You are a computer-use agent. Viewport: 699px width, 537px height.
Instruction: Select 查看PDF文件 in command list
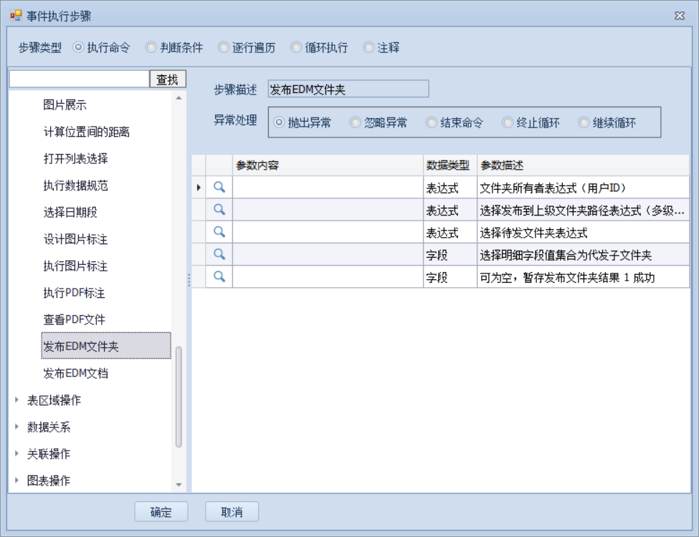pos(75,320)
